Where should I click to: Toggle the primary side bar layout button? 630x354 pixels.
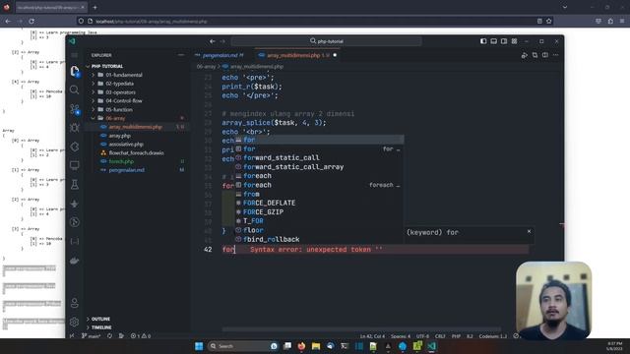pyautogui.click(x=483, y=41)
